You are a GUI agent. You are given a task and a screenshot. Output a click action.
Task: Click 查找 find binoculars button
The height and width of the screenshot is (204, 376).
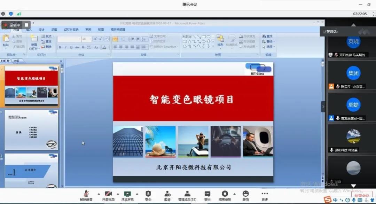click(x=267, y=36)
